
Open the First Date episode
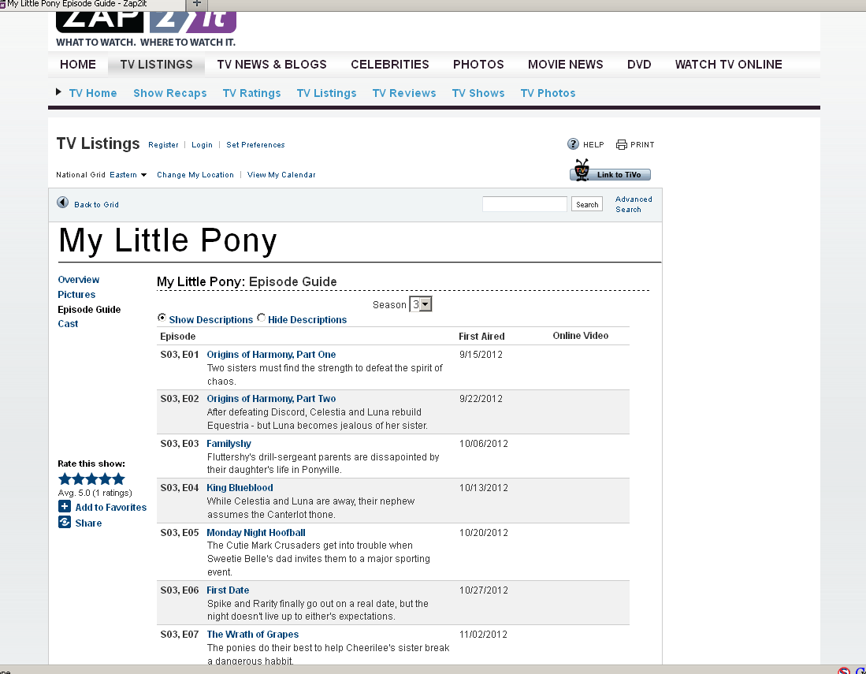click(228, 590)
